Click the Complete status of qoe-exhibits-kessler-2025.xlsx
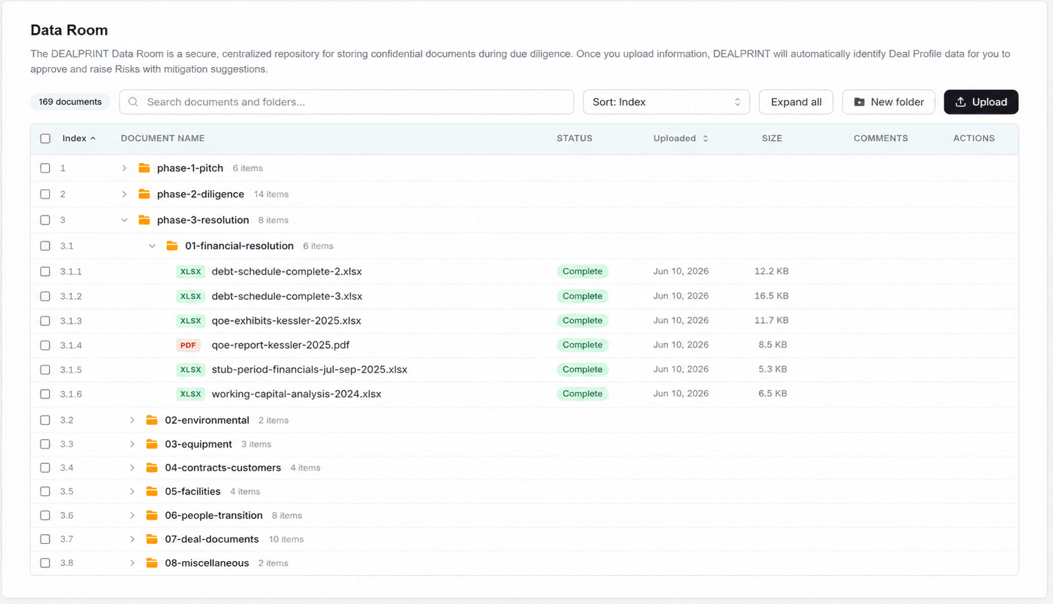 [x=582, y=321]
